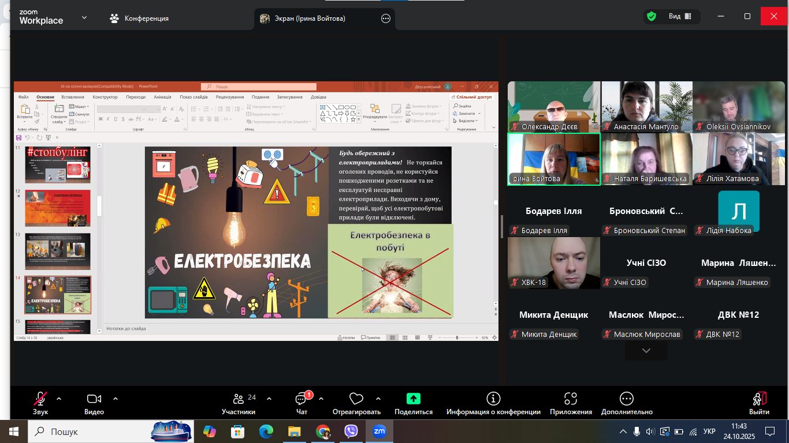Show more participants with down chevron
Image resolution: width=789 pixels, height=443 pixels.
pyautogui.click(x=646, y=351)
